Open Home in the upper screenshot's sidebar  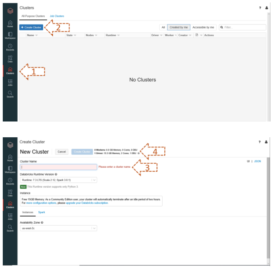10,24
